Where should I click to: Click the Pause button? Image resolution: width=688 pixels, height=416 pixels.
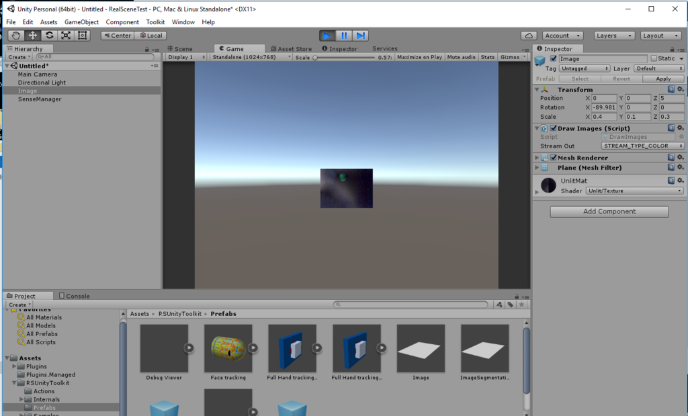point(344,36)
